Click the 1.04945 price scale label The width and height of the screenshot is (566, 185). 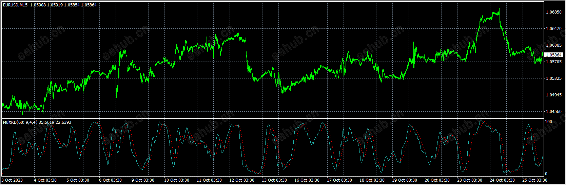click(554, 95)
